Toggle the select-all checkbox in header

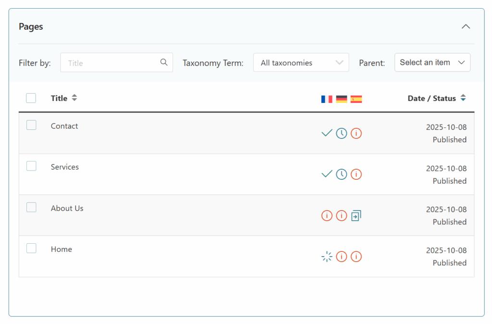point(31,98)
